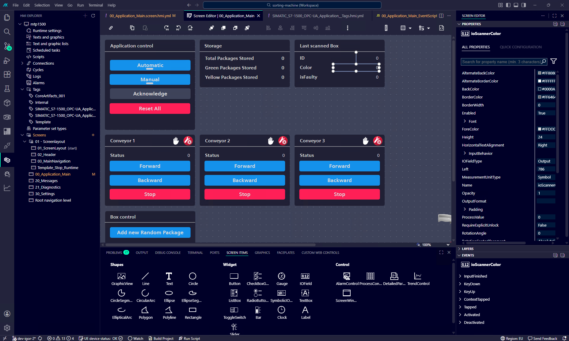Click Conveyor 3 Stop button
This screenshot has height=341, width=569.
point(340,194)
